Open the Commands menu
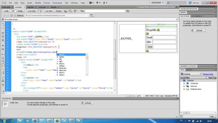 point(57,3)
